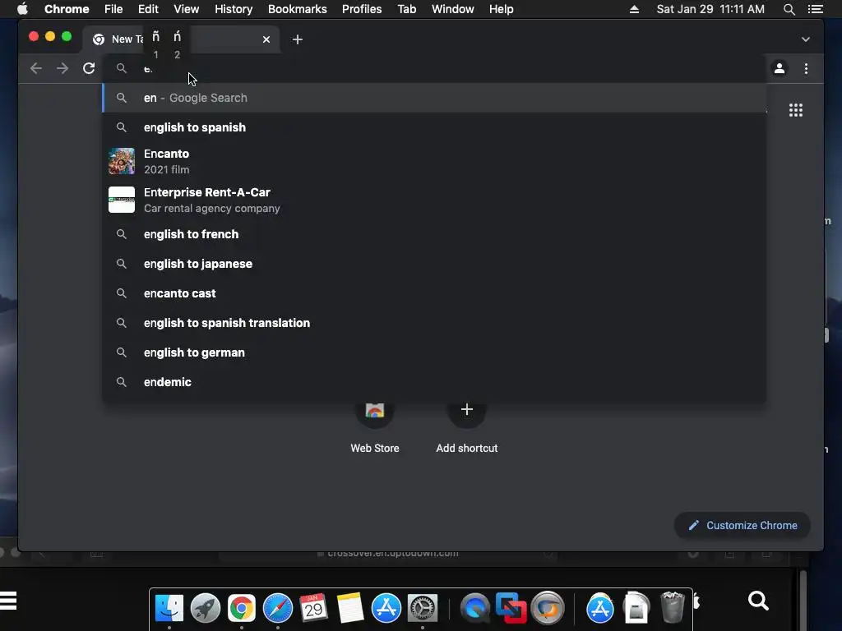Click the eject icon in menu bar
The height and width of the screenshot is (631, 842).
(x=634, y=9)
